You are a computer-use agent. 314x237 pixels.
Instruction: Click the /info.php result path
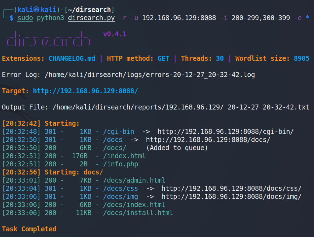[x=120, y=164]
